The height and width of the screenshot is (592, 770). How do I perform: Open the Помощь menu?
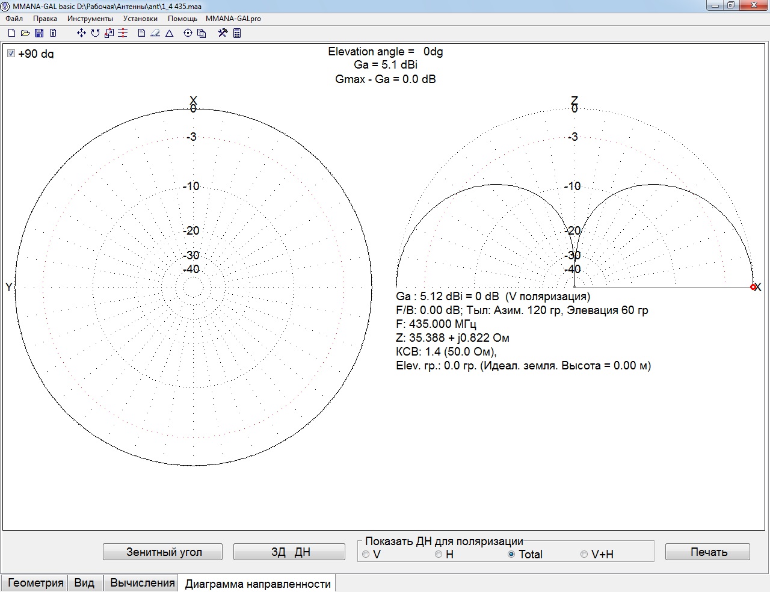point(182,19)
